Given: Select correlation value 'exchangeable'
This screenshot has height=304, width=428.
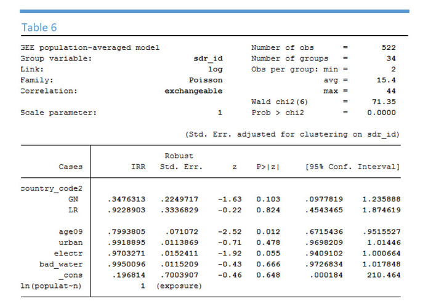Looking at the screenshot, I should point(193,91).
